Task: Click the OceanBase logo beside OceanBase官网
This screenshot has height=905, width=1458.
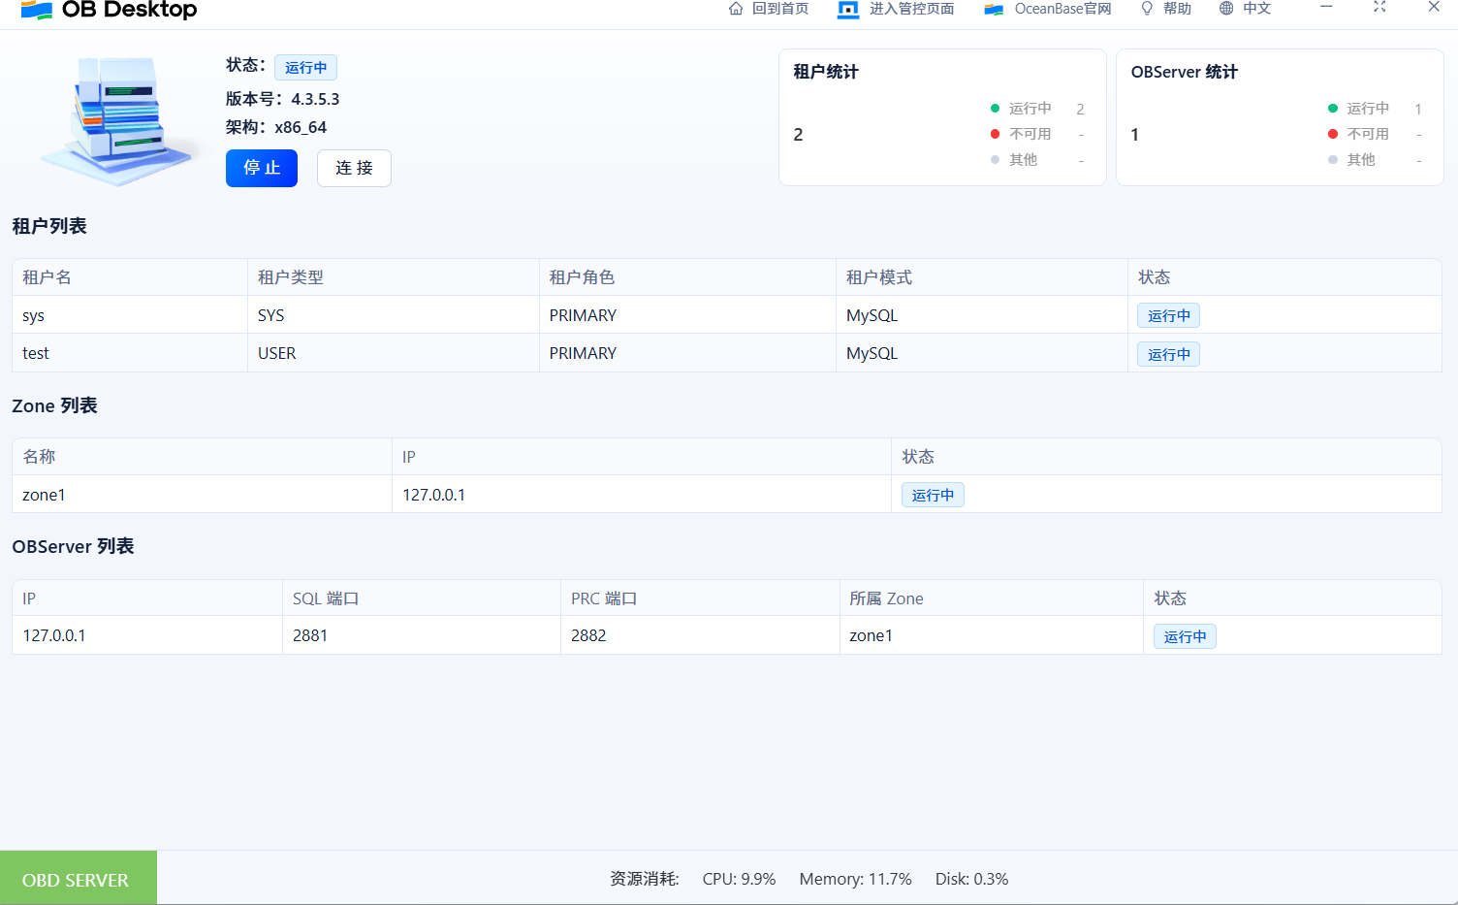Action: 993,8
